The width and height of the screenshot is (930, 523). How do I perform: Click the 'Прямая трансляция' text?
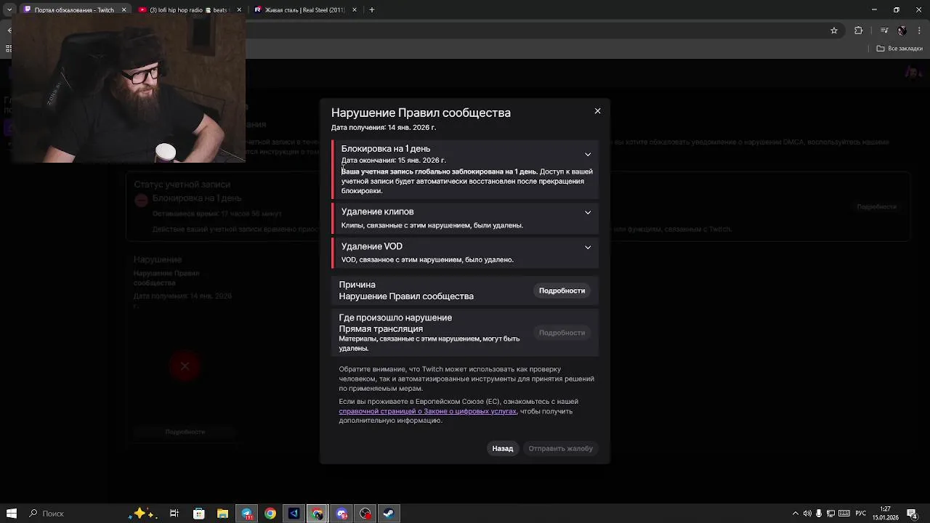[381, 328]
